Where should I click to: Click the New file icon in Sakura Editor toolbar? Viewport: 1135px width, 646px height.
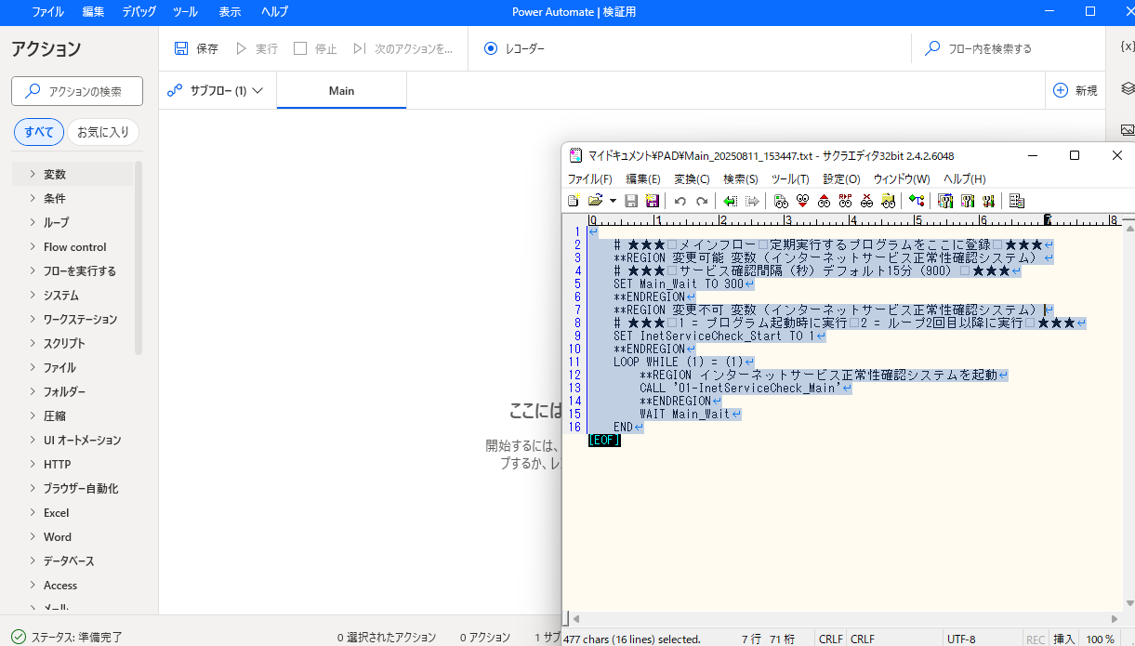click(x=574, y=201)
